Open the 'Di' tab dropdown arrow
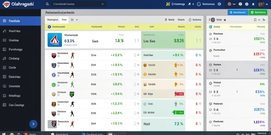Viewport: 271px width, 135px height. point(77,20)
